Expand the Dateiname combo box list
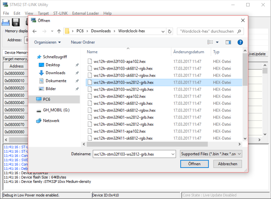Viewport: 271px width, 199px height. click(173, 154)
